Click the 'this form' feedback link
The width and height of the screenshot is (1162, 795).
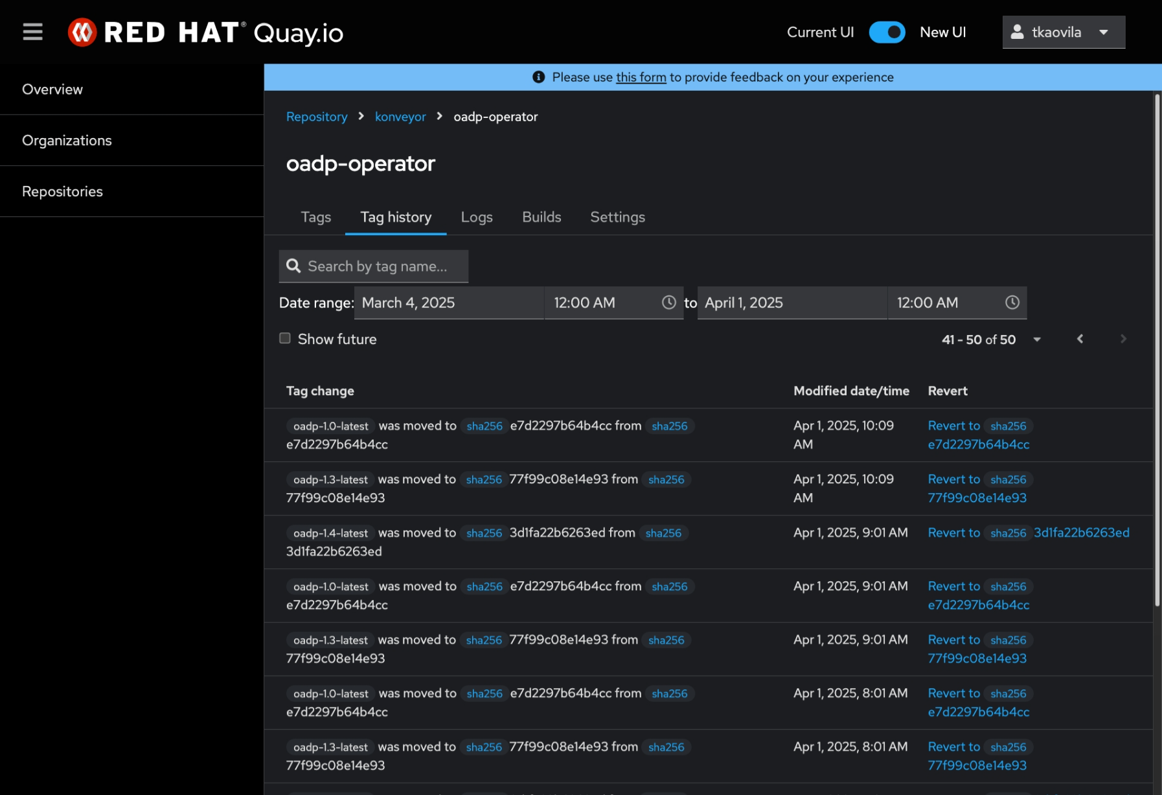tap(641, 77)
